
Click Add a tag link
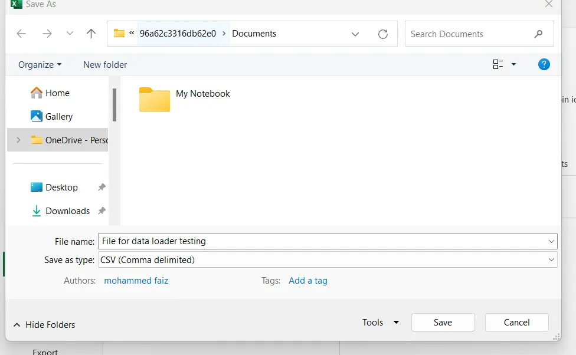click(x=307, y=281)
